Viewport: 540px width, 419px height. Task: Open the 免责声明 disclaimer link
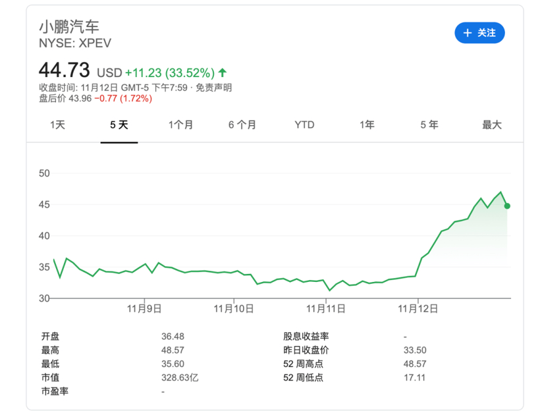click(x=213, y=88)
